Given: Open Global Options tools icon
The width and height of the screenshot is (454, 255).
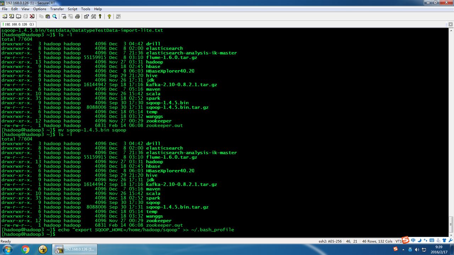Looking at the screenshot, I should pos(93,16).
